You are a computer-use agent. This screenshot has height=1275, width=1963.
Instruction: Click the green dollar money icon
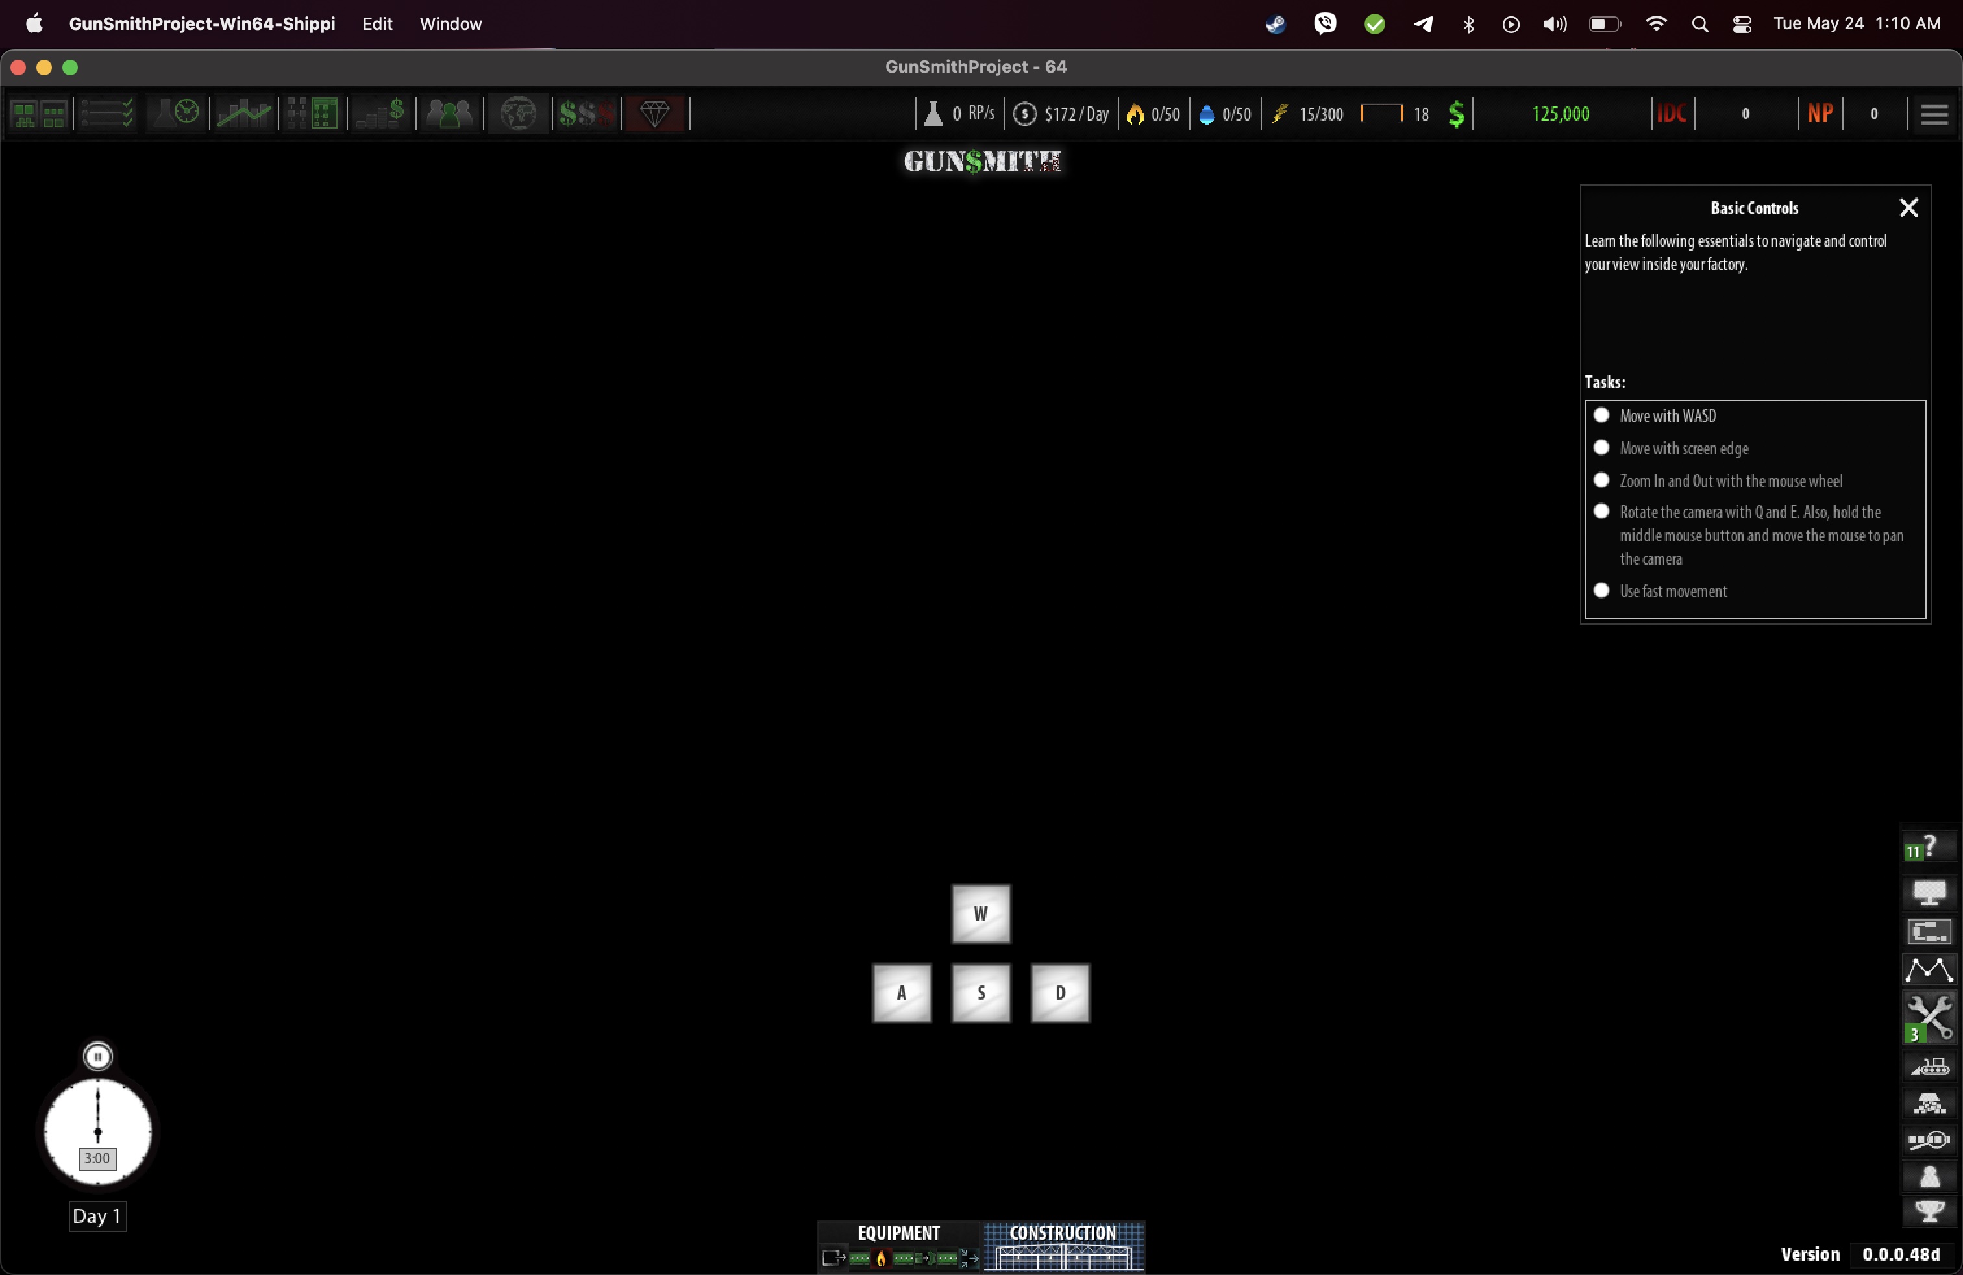[1457, 114]
